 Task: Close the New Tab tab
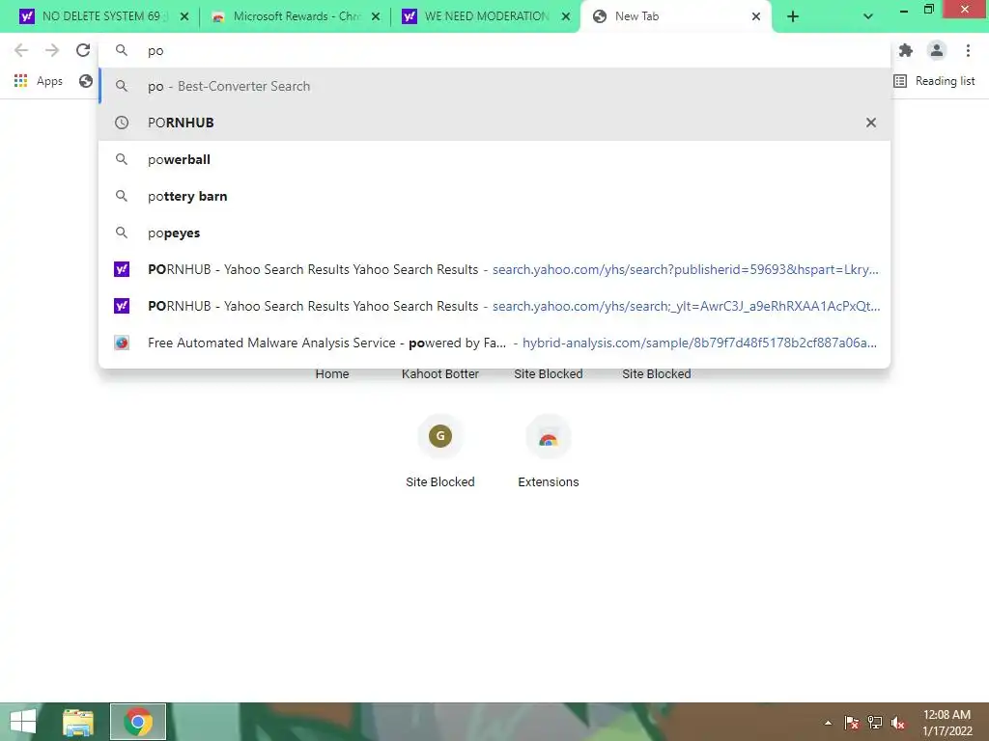point(756,16)
